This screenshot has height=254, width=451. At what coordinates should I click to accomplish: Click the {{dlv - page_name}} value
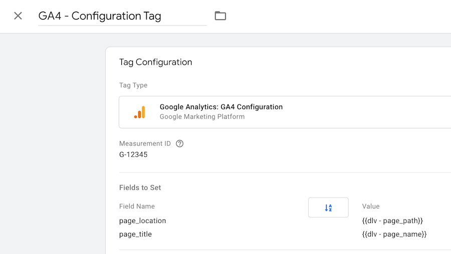(394, 234)
